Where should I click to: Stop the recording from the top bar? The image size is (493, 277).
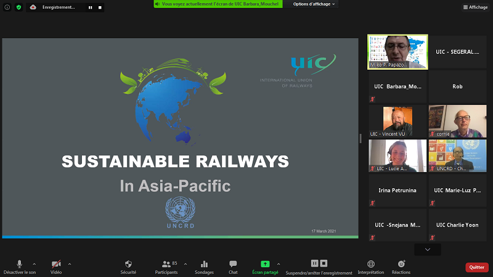(100, 7)
